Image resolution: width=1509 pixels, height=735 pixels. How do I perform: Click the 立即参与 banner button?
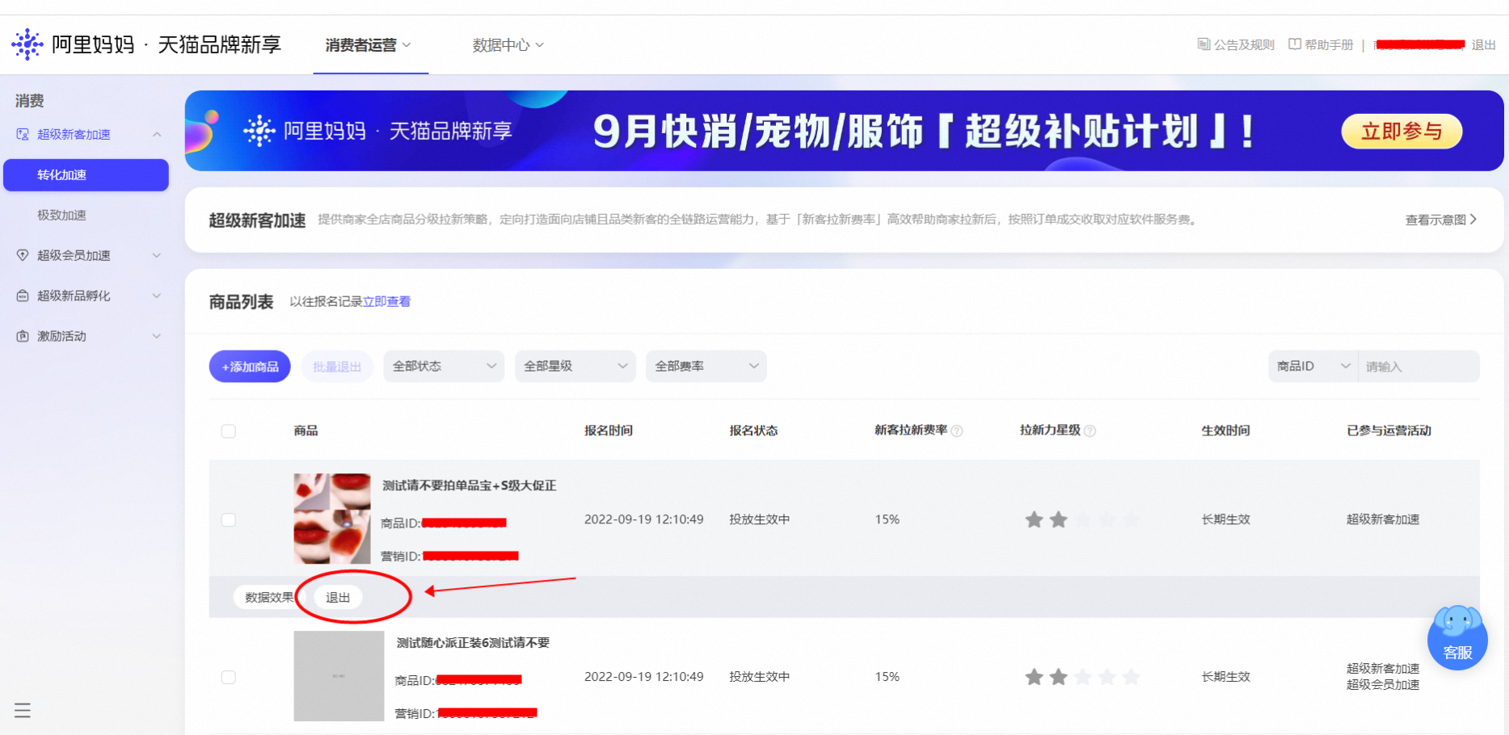(1402, 132)
